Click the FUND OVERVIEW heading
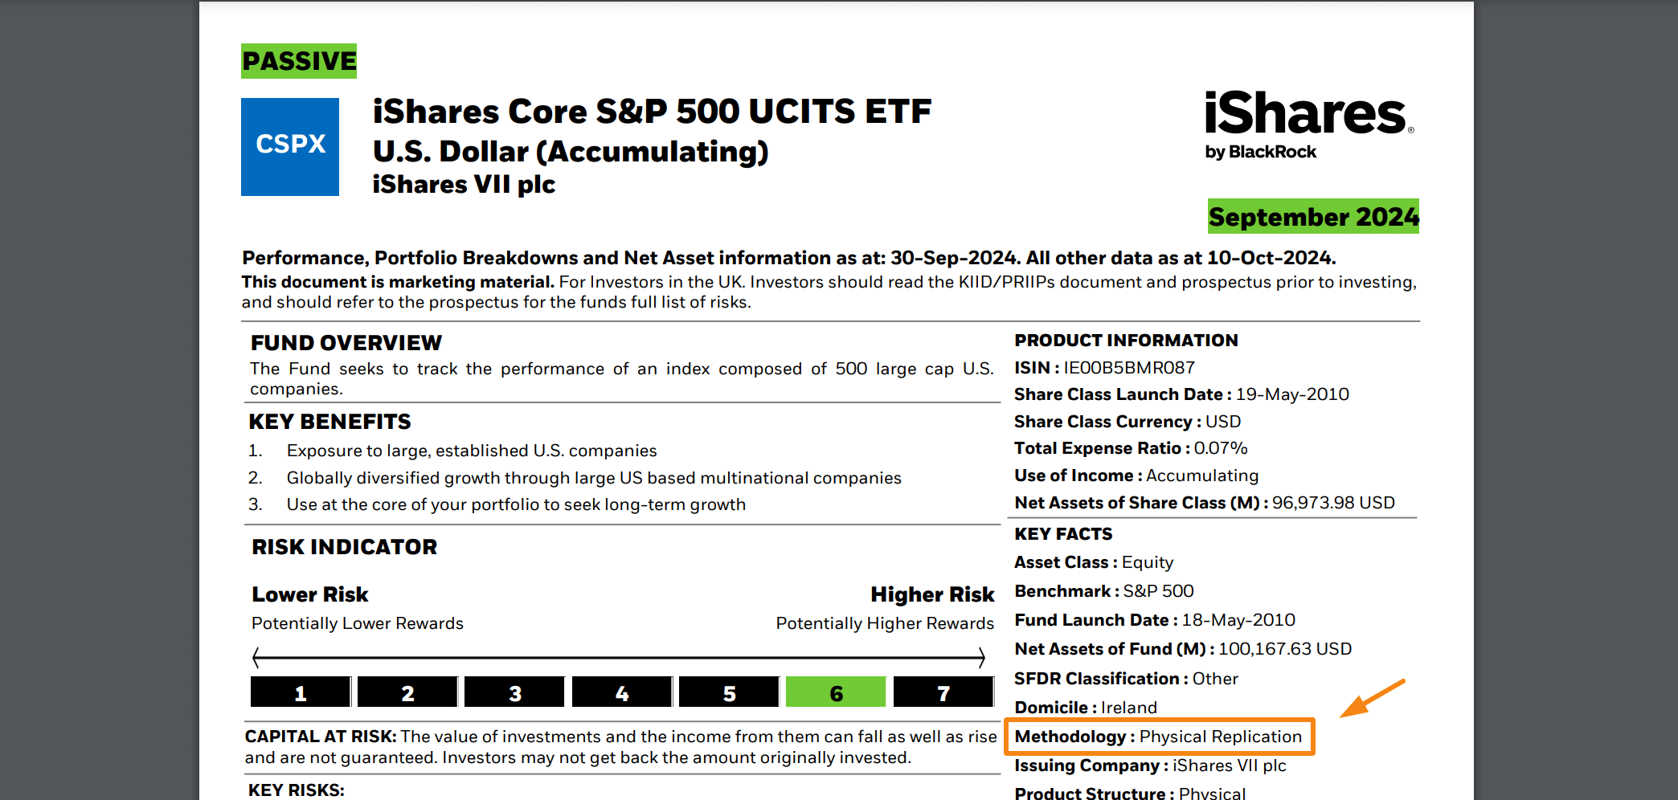Screen dimensions: 1678x800 pos(346,343)
